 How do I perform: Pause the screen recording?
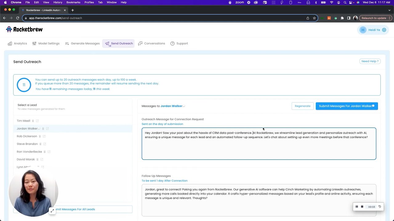point(357,207)
